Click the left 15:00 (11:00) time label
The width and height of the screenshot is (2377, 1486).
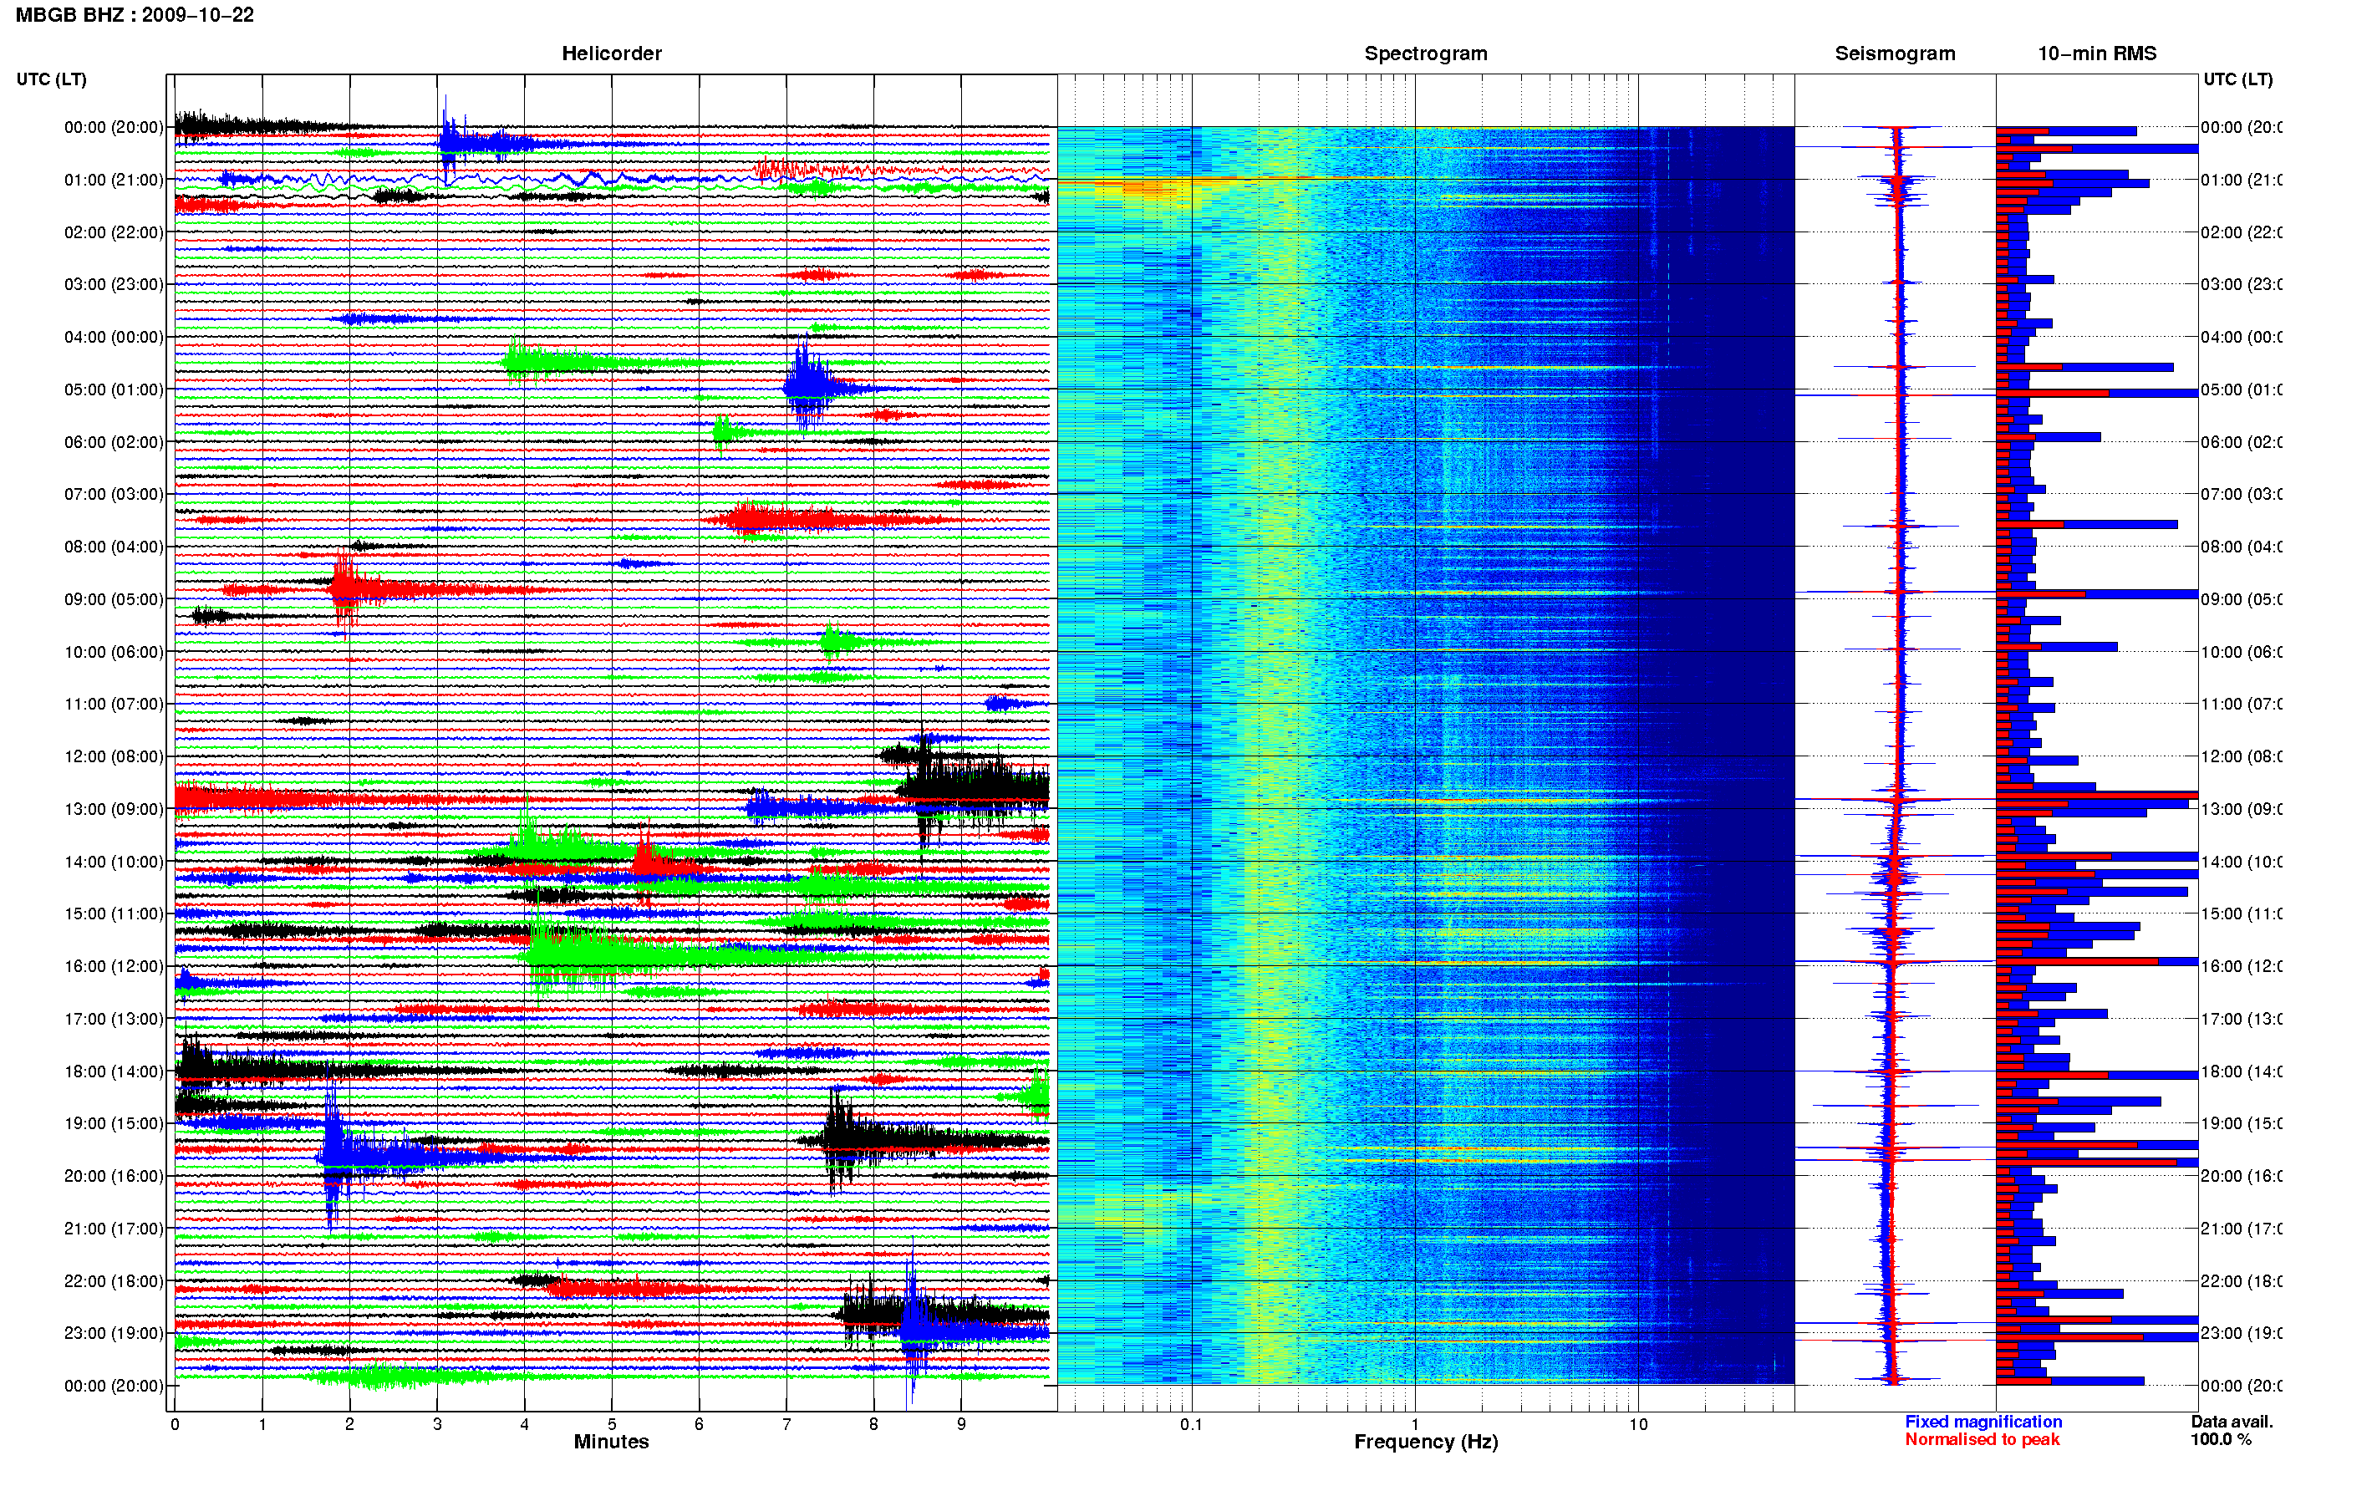click(114, 913)
